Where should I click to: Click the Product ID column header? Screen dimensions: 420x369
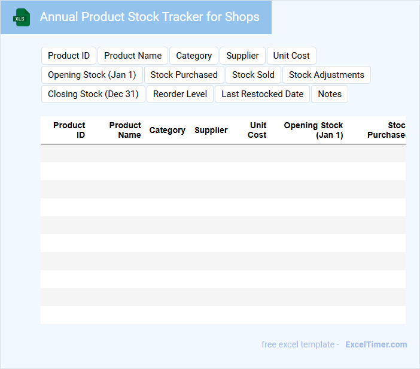69,130
